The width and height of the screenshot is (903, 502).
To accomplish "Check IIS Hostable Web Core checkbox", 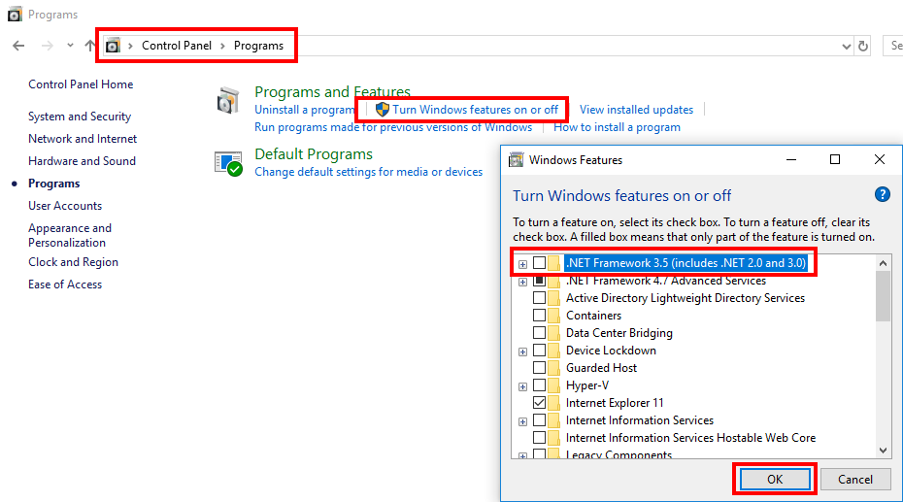I will [539, 438].
